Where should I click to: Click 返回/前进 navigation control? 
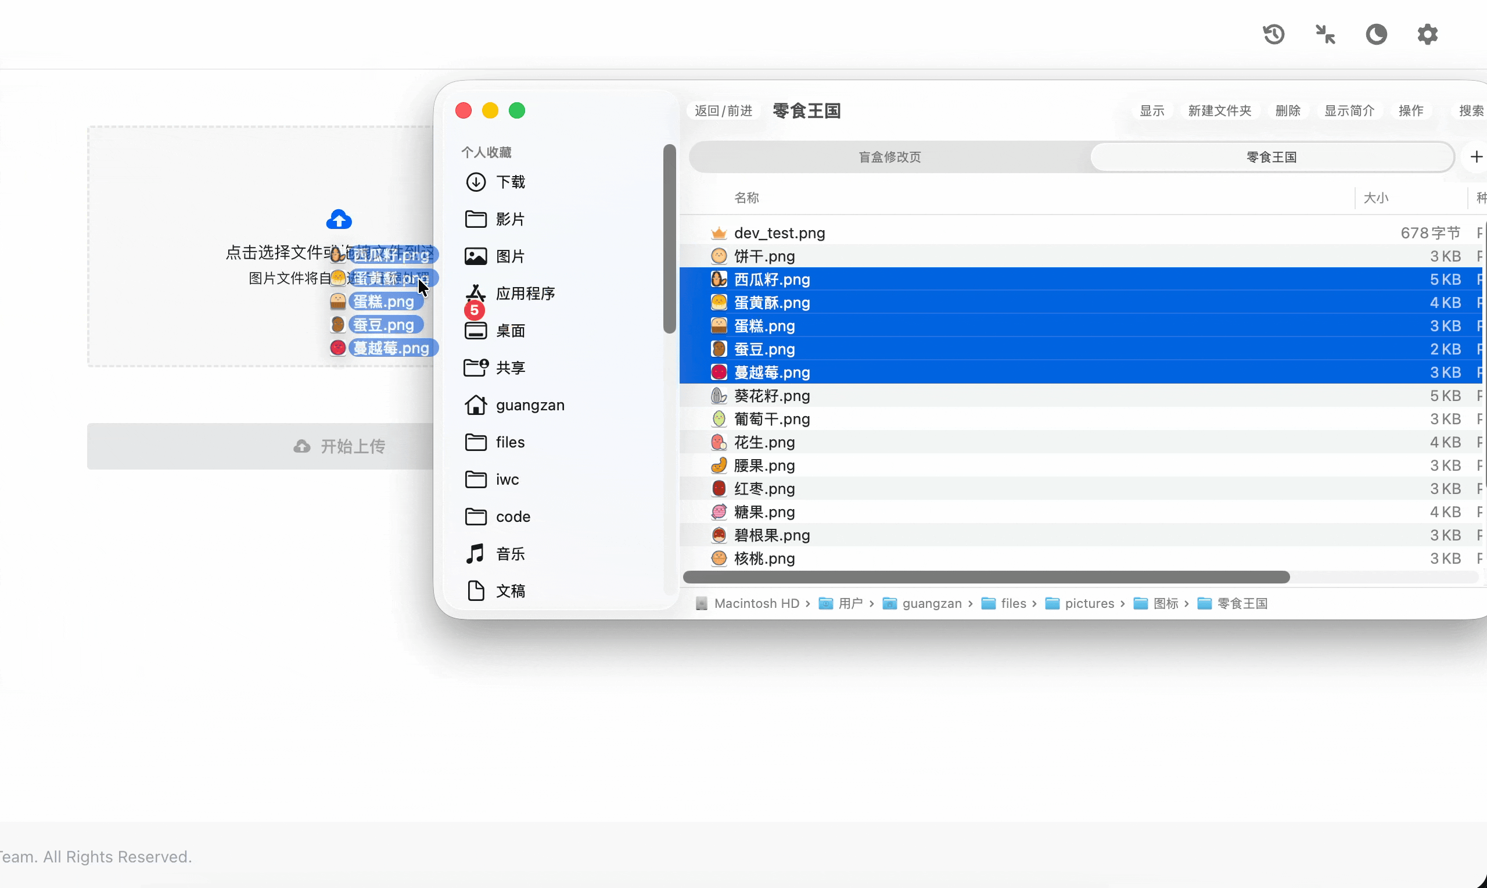[x=723, y=110]
